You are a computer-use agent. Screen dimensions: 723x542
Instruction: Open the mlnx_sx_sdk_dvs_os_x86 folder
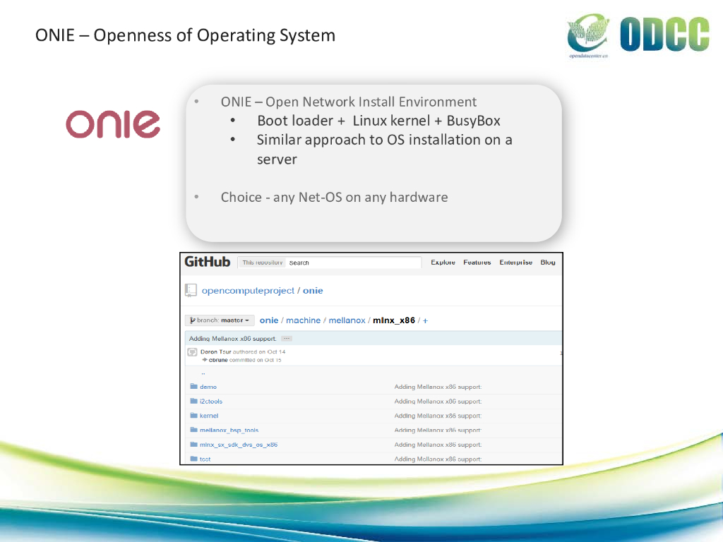click(x=238, y=445)
